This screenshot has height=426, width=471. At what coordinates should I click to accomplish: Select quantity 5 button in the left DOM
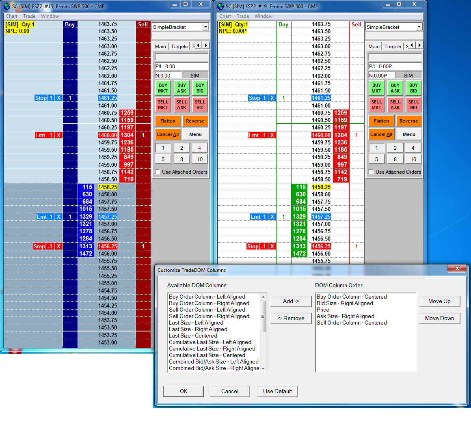163,159
